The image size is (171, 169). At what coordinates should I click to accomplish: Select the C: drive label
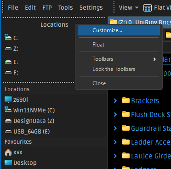click(16, 38)
